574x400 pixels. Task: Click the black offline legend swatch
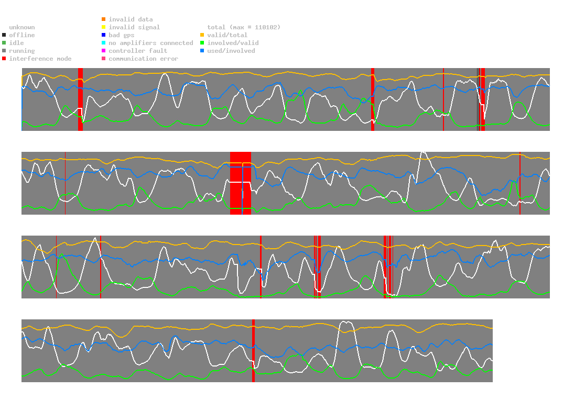[x=4, y=35]
